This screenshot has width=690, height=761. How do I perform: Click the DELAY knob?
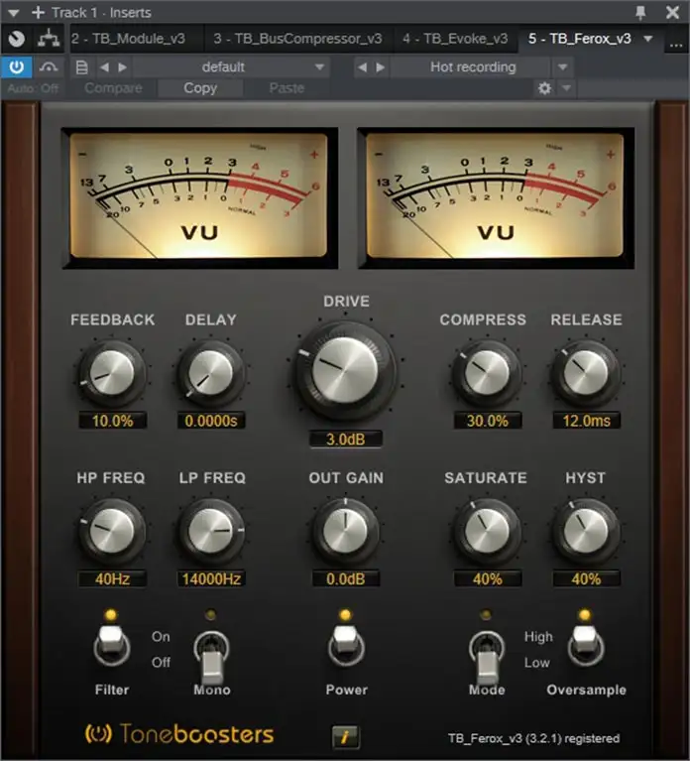[x=210, y=373]
